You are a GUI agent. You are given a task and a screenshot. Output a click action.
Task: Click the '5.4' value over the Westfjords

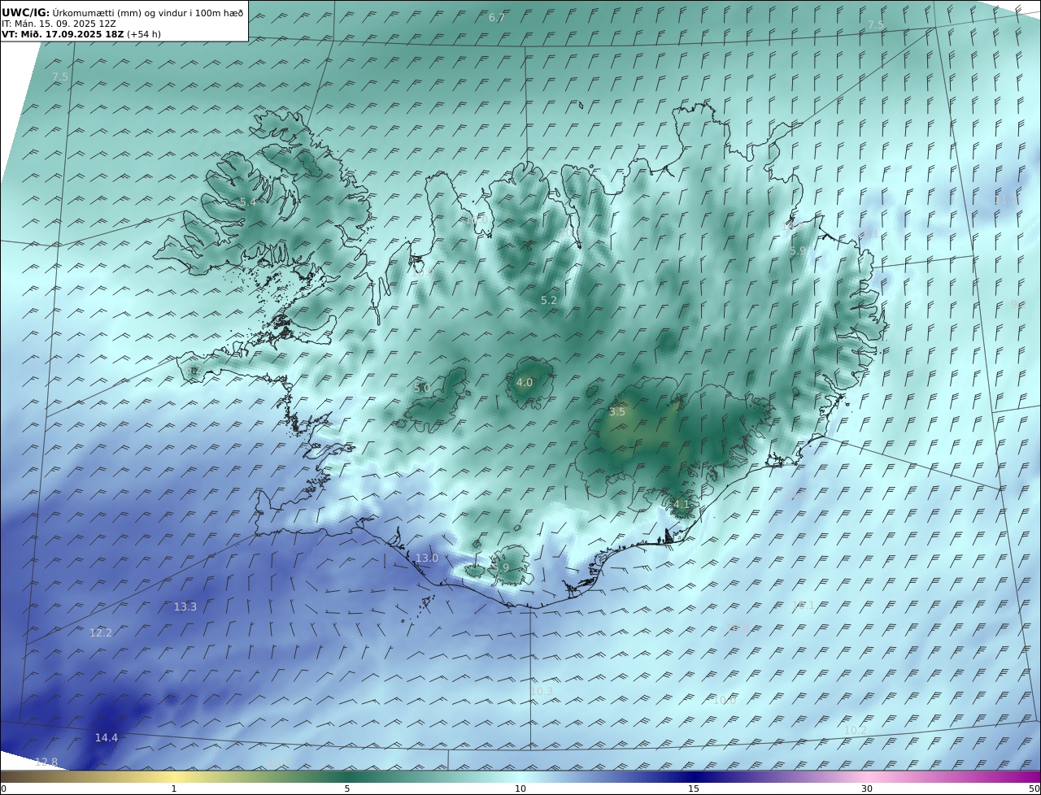(248, 202)
